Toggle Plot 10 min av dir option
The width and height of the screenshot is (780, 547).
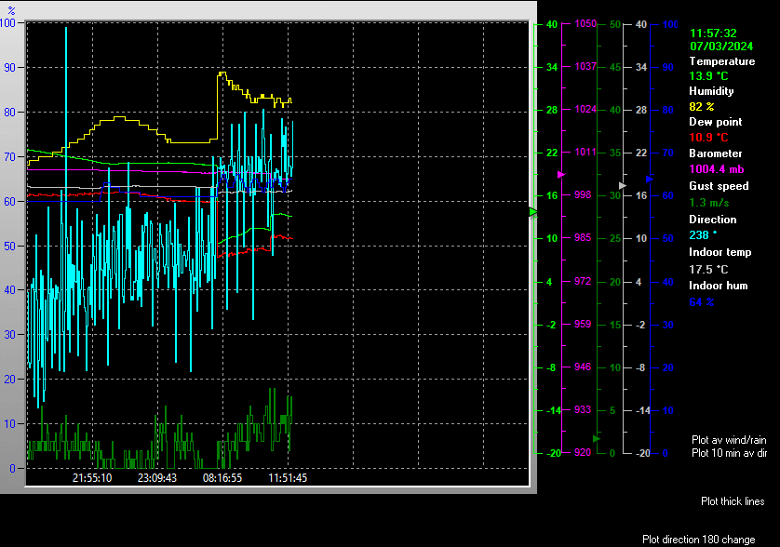[728, 453]
